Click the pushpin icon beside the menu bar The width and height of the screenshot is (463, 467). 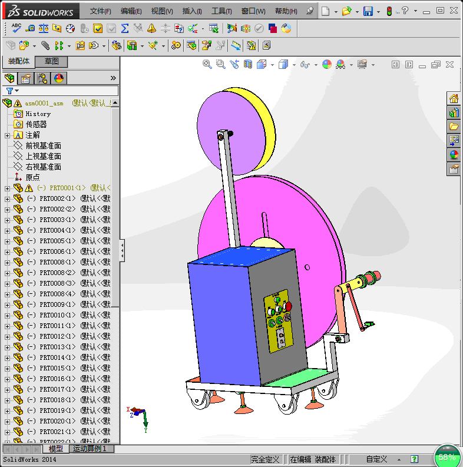(x=310, y=11)
